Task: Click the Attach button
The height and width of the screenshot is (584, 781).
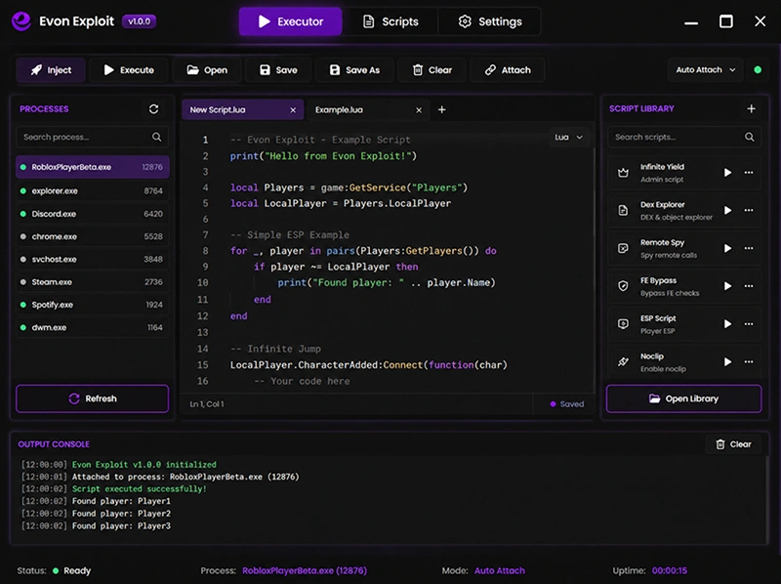Action: pyautogui.click(x=508, y=69)
